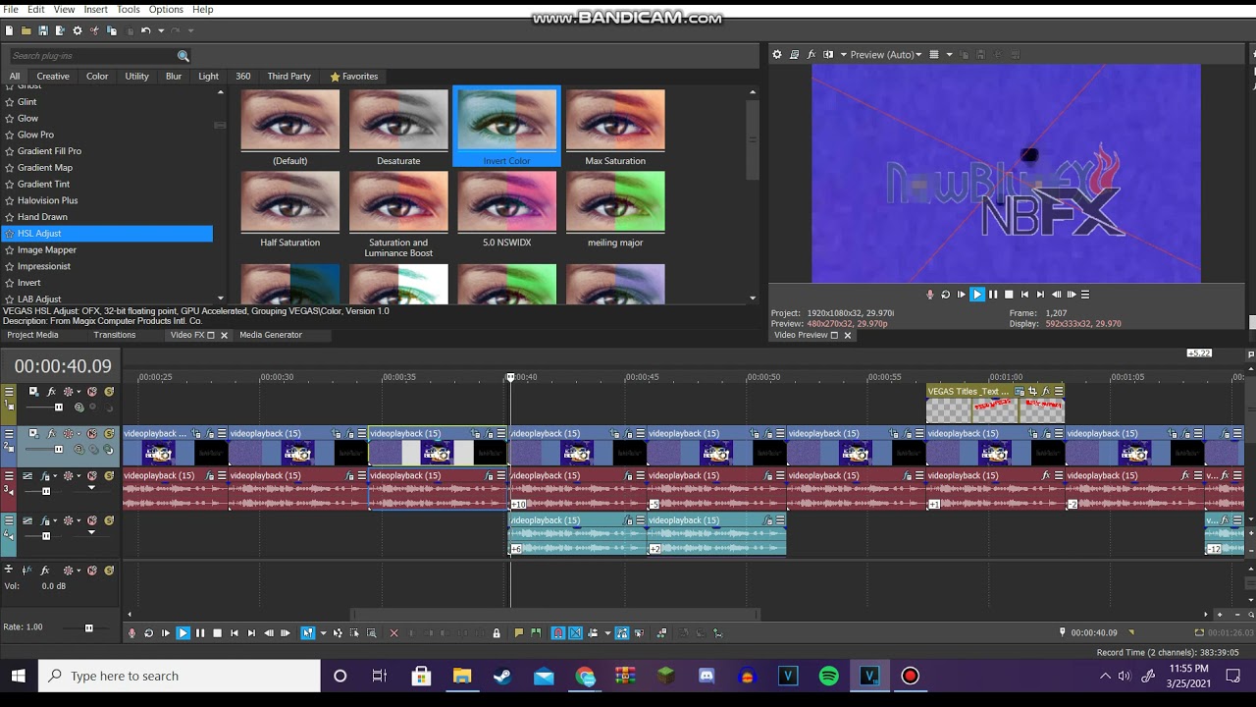This screenshot has height=707, width=1256.
Task: Toggle the Favorites star for Invert
Action: tap(10, 283)
